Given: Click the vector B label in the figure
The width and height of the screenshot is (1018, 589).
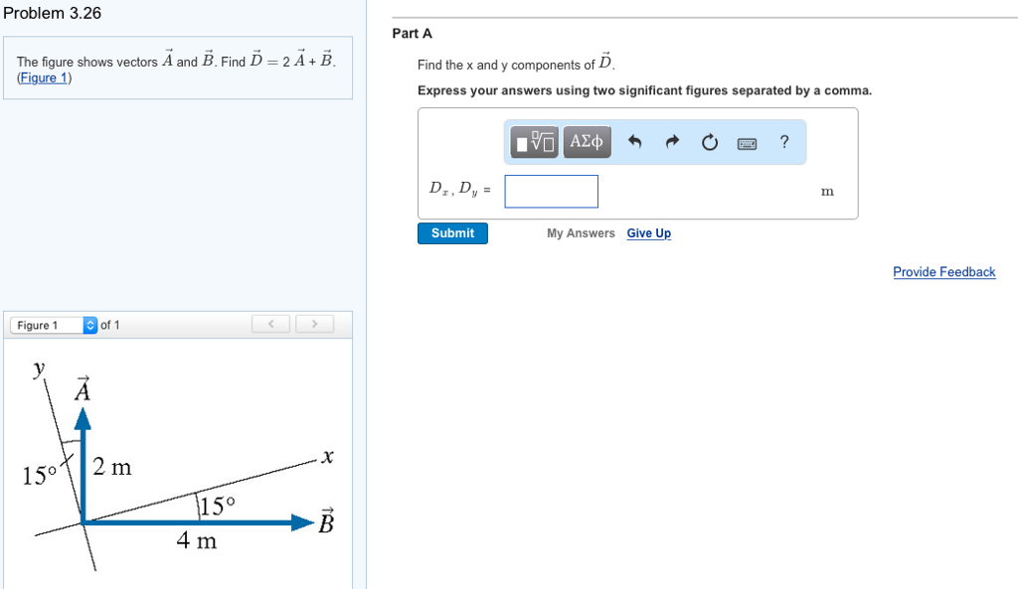Looking at the screenshot, I should click(326, 520).
